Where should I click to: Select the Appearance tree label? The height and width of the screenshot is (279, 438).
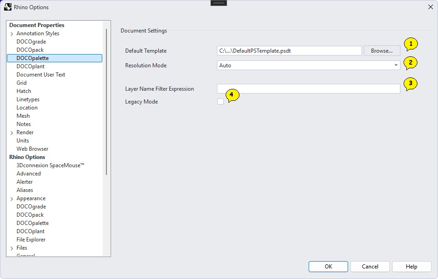[31, 198]
